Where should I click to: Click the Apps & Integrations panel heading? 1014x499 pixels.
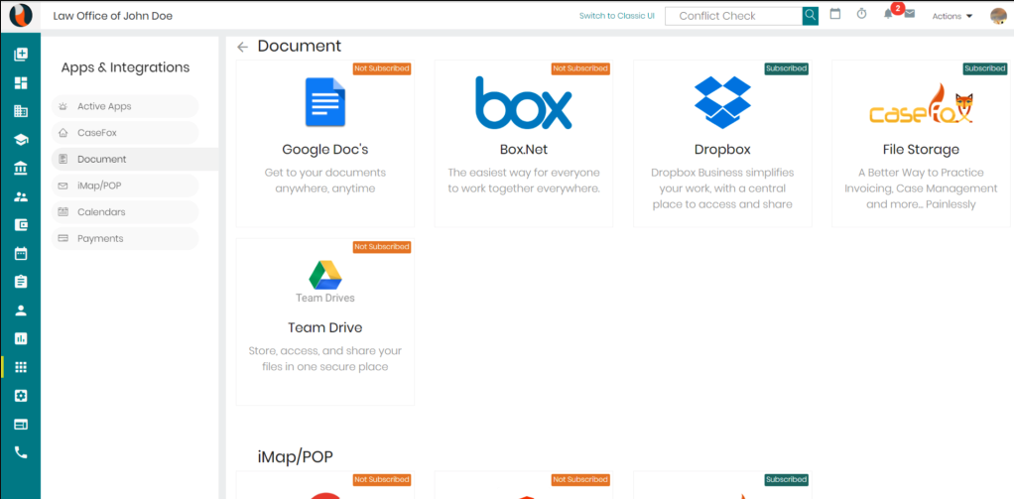pyautogui.click(x=125, y=67)
